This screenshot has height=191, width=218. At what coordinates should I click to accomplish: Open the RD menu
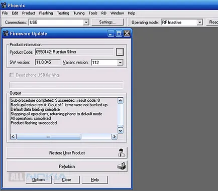pyautogui.click(x=103, y=13)
